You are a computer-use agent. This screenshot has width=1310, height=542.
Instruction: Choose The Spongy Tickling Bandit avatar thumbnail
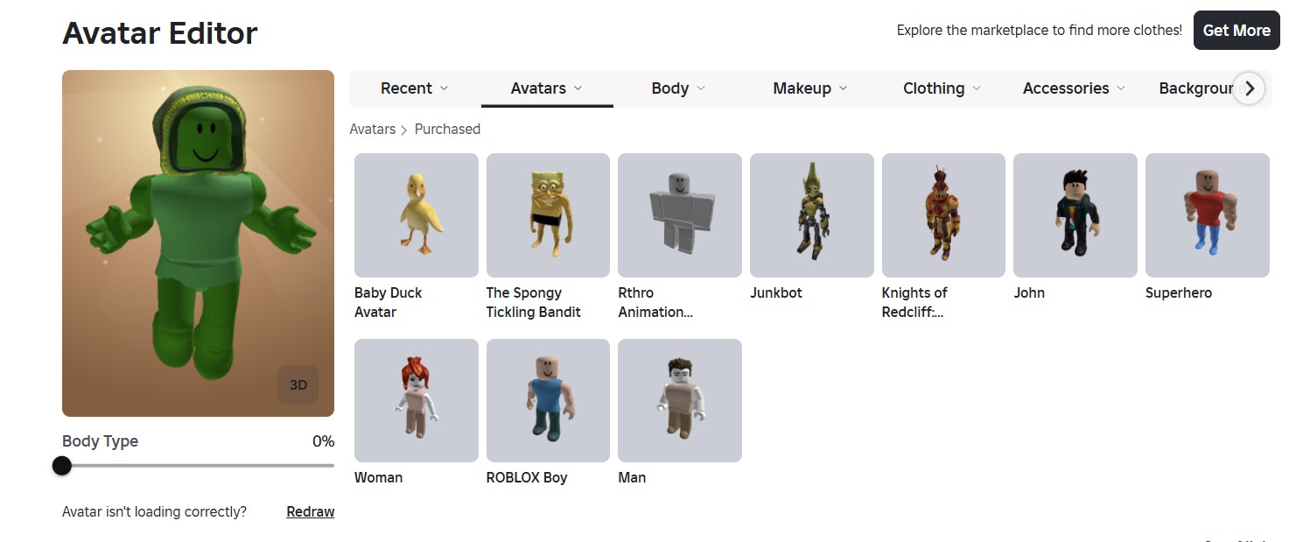point(548,215)
